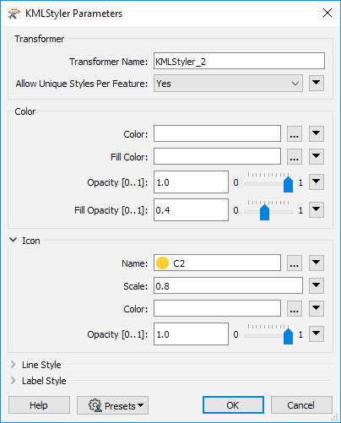
Task: Click the Icon Scale input field
Action: [x=228, y=285]
